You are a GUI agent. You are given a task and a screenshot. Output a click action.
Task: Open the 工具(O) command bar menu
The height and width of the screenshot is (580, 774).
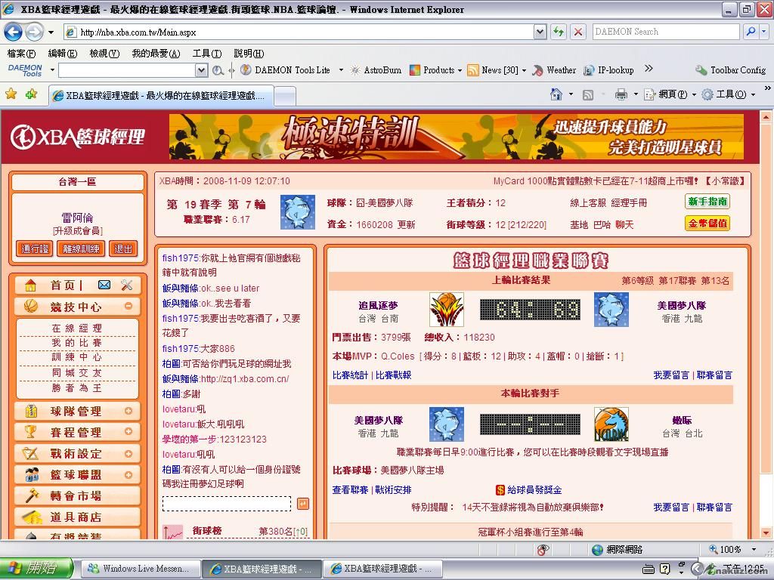[x=728, y=94]
